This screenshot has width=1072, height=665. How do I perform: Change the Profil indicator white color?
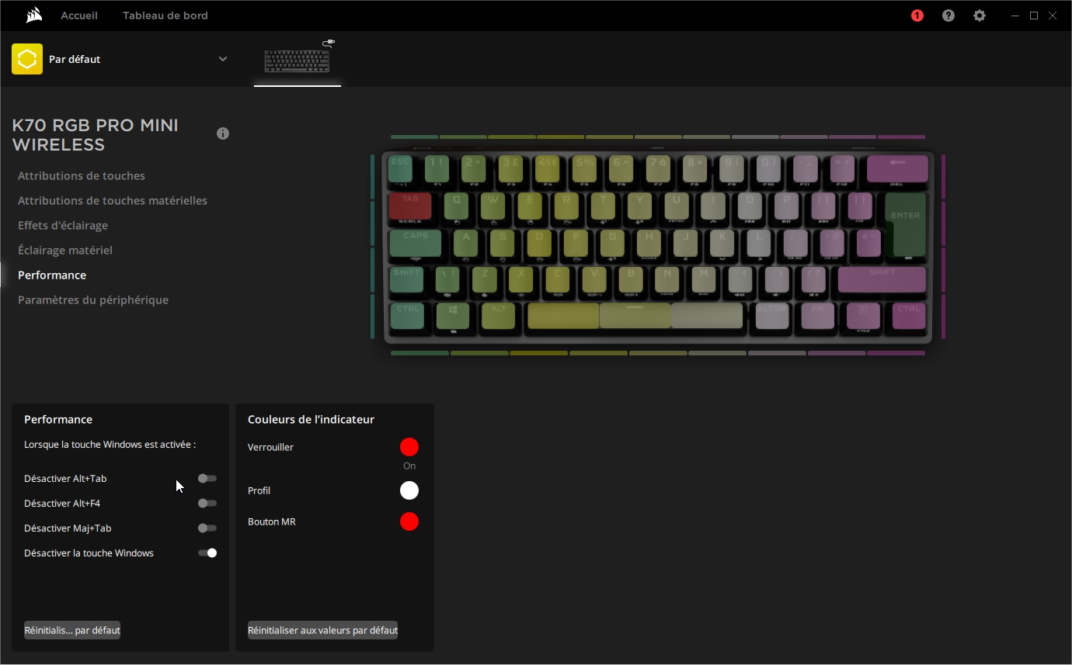coord(409,490)
